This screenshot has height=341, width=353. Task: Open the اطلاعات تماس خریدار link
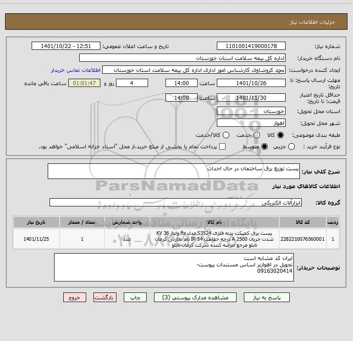76,70
